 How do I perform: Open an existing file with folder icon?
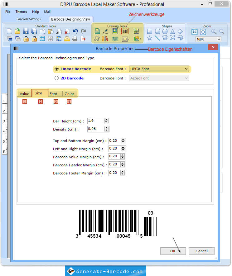pyautogui.click(x=17, y=31)
